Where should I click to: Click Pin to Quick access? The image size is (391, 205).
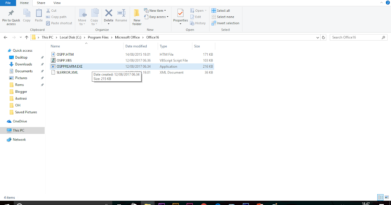point(11,16)
